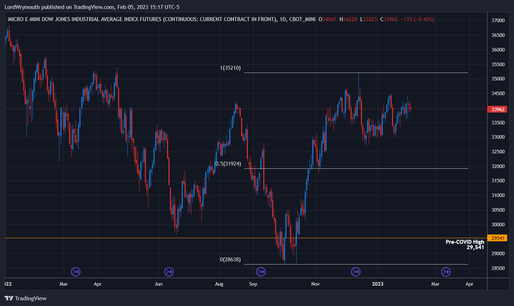Click the 1D interval text in the header

[x=283, y=19]
